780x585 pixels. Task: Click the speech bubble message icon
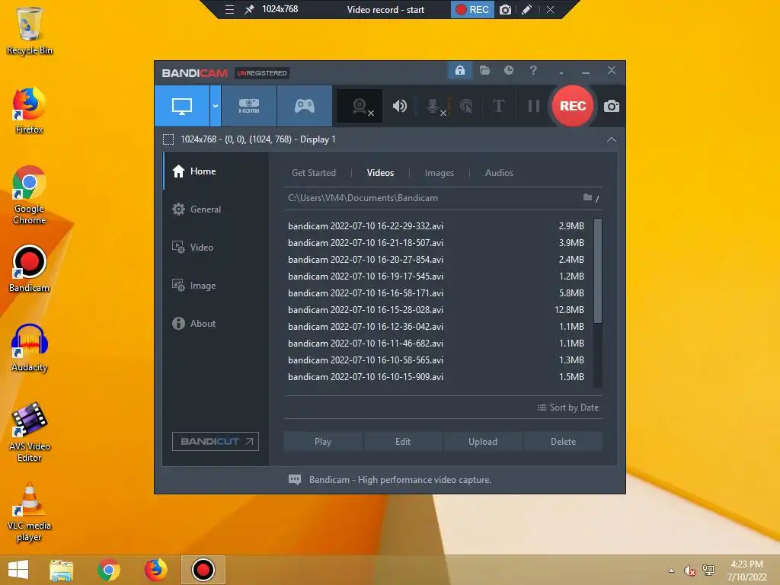(295, 480)
